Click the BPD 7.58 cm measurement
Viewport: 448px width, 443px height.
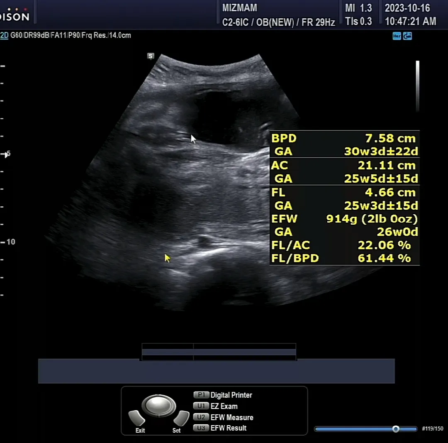click(344, 138)
